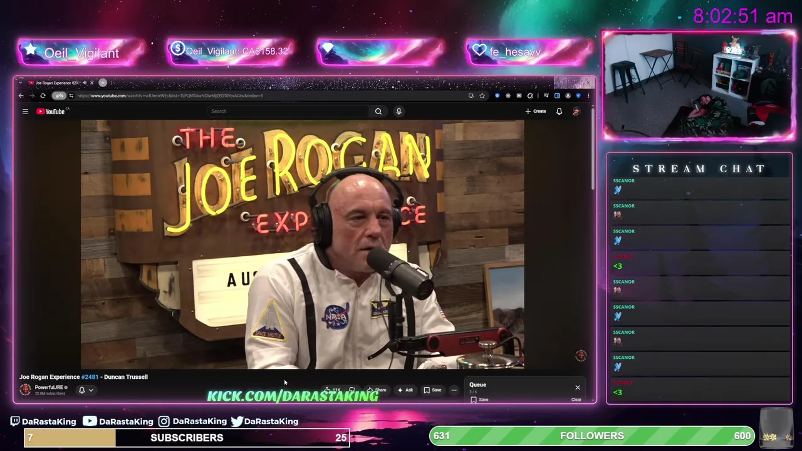
Task: Click the YouTube search input field
Action: click(x=288, y=111)
